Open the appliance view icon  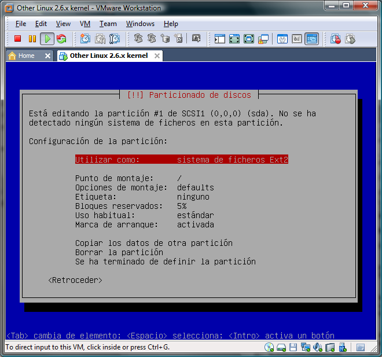click(x=297, y=39)
